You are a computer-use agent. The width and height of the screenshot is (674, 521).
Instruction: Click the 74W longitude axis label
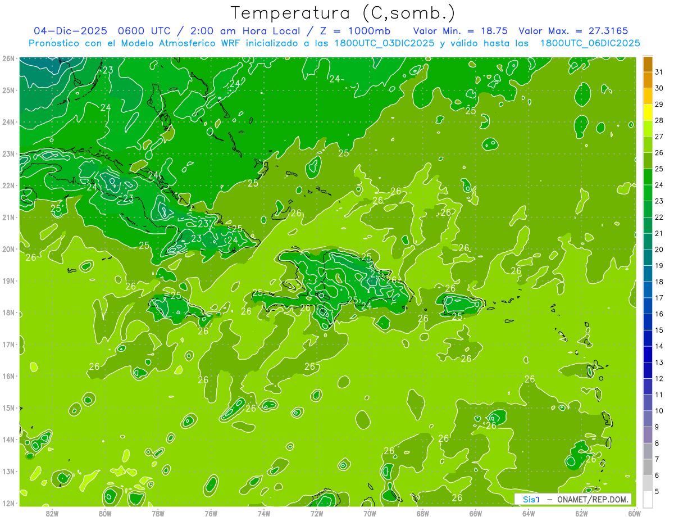tap(263, 513)
